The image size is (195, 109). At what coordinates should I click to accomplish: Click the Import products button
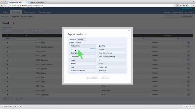tap(38, 31)
